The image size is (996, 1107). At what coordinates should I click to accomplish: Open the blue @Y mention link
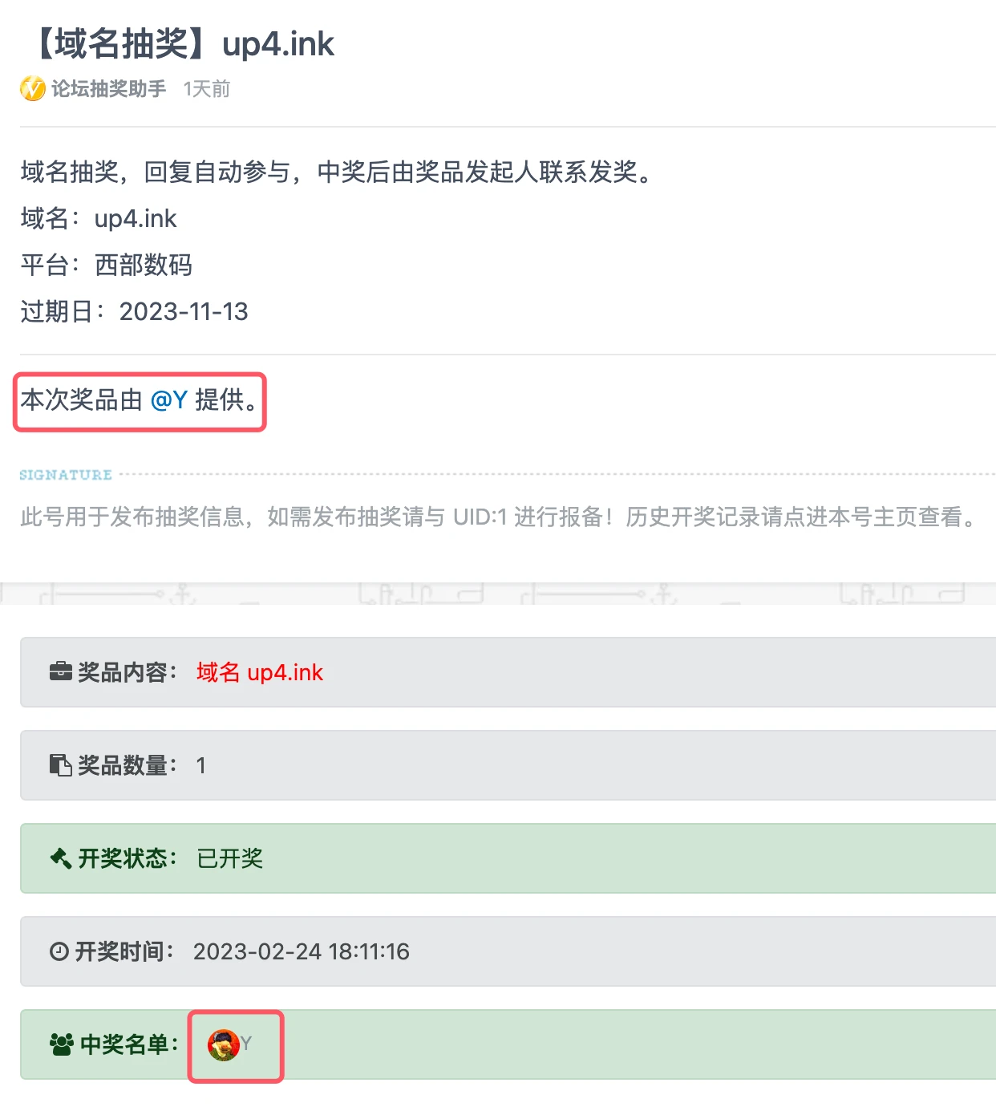[168, 399]
